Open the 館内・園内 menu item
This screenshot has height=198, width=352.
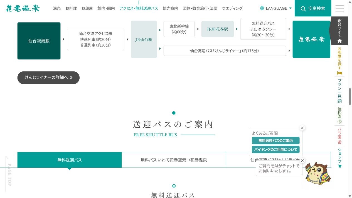click(106, 8)
